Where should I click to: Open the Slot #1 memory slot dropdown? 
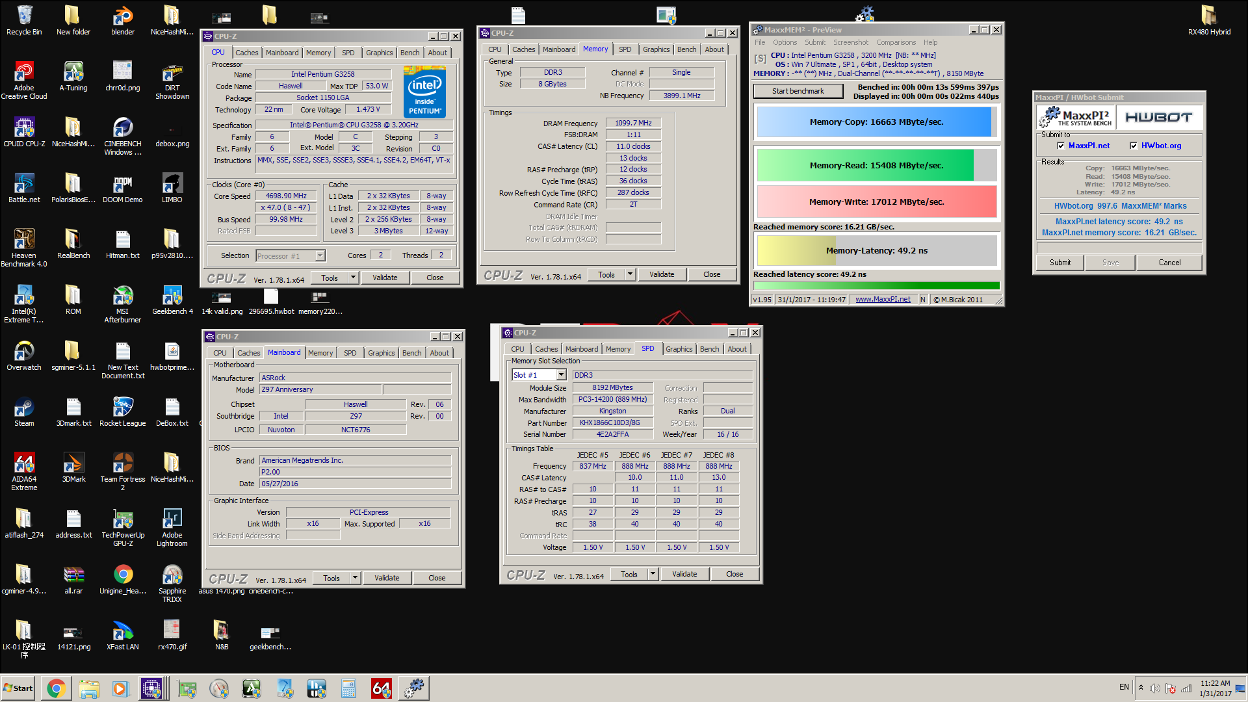coord(539,375)
